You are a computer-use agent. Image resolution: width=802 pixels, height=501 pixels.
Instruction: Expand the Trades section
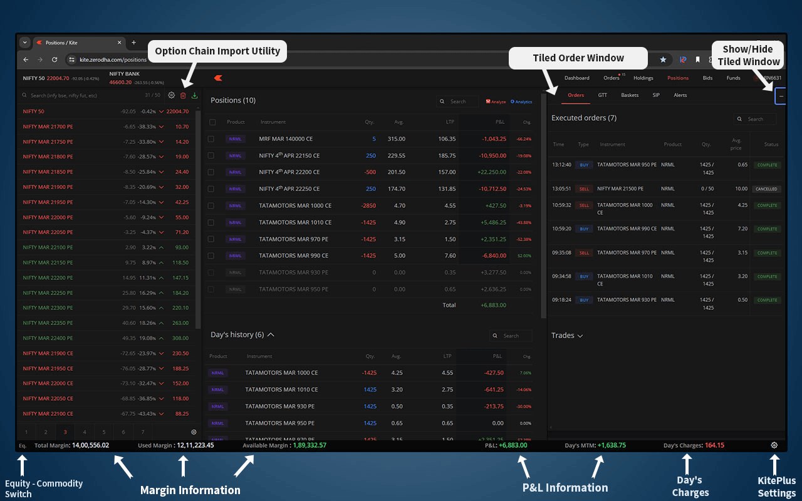tap(567, 336)
